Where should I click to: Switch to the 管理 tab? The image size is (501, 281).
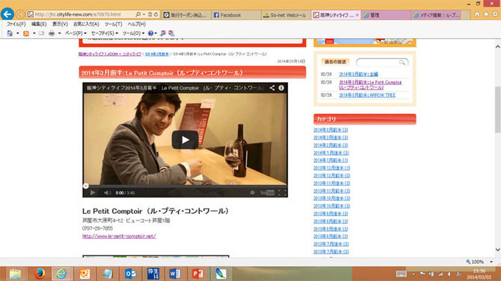tap(386, 15)
